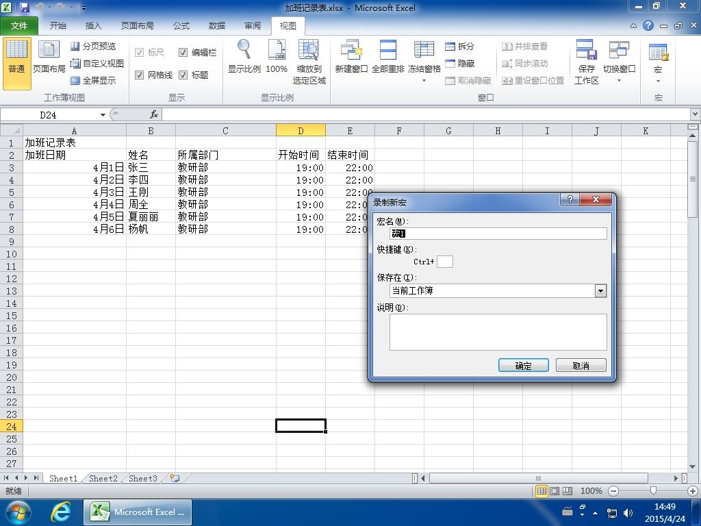Image resolution: width=701 pixels, height=526 pixels.
Task: Click the zoom in plus button
Action: pos(693,491)
